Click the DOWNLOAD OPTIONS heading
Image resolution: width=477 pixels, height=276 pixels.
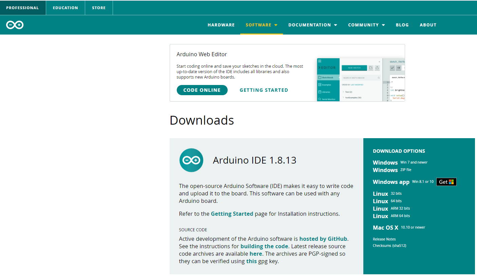click(x=399, y=151)
